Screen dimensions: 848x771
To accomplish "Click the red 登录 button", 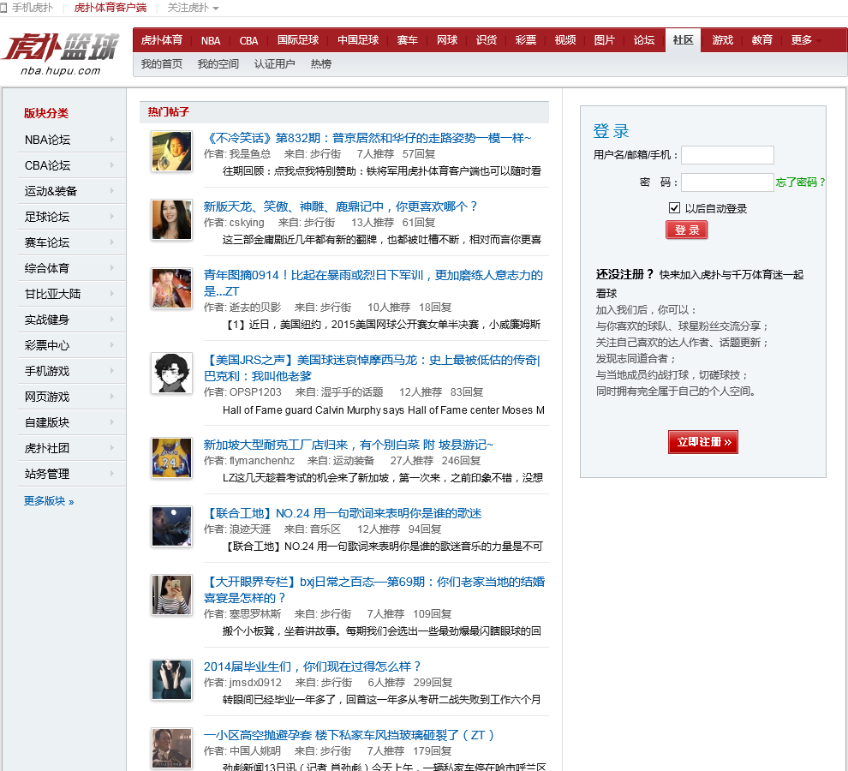I will (686, 230).
